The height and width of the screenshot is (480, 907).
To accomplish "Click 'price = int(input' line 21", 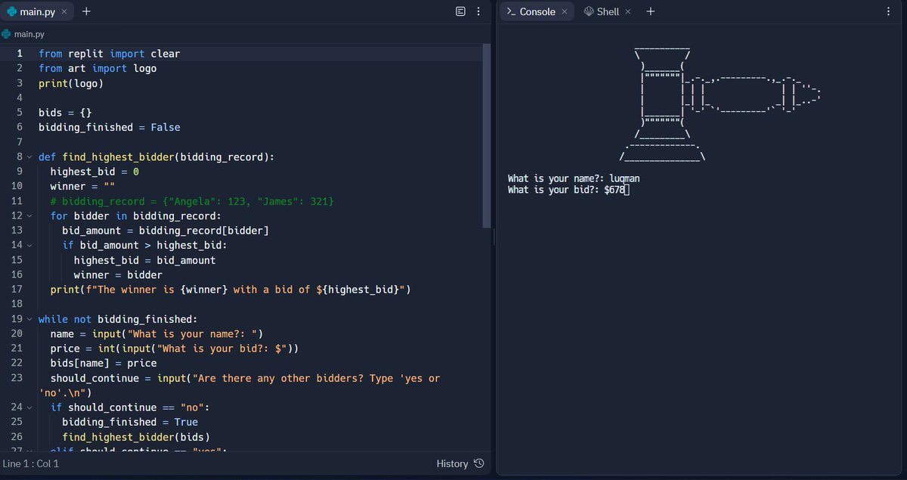I will 174,348.
